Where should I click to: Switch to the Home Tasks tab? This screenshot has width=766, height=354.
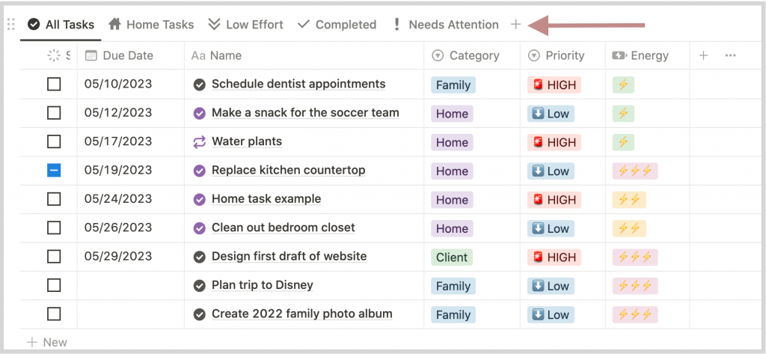coord(151,25)
